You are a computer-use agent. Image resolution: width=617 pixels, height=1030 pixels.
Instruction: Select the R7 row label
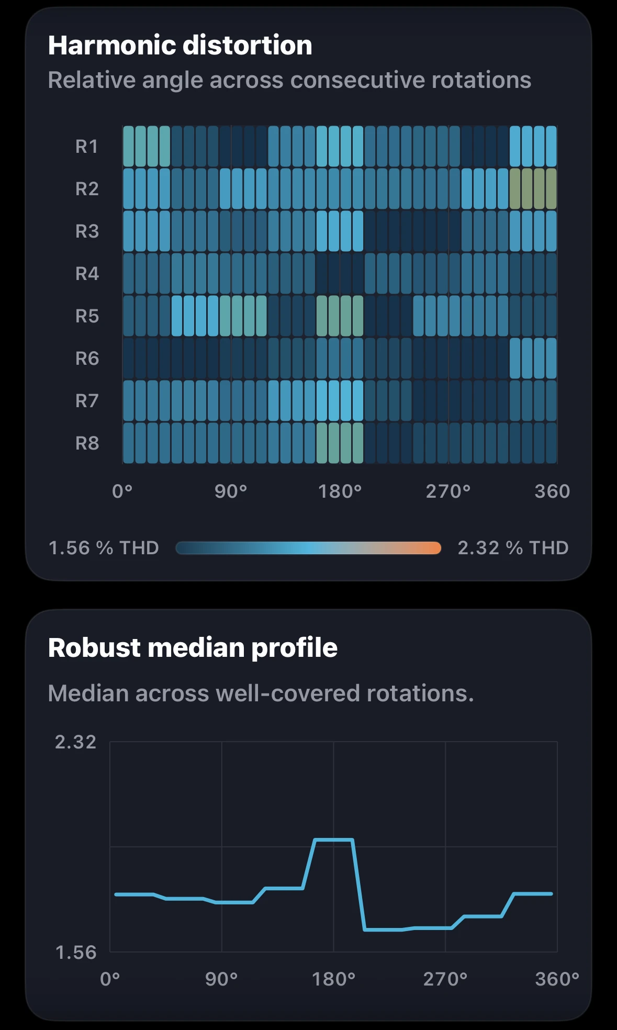point(87,401)
